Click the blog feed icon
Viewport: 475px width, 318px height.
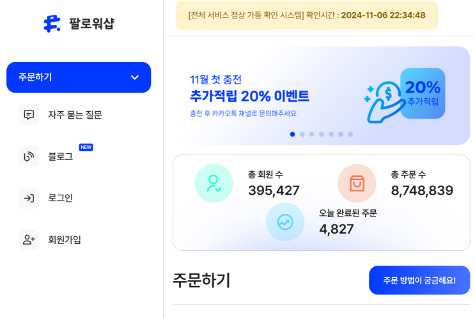29,156
